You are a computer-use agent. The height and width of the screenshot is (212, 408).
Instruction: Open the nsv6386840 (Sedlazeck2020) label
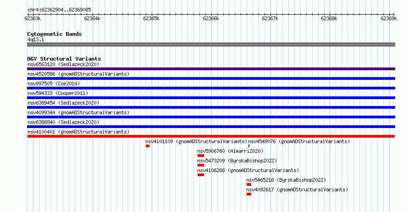coord(63,122)
